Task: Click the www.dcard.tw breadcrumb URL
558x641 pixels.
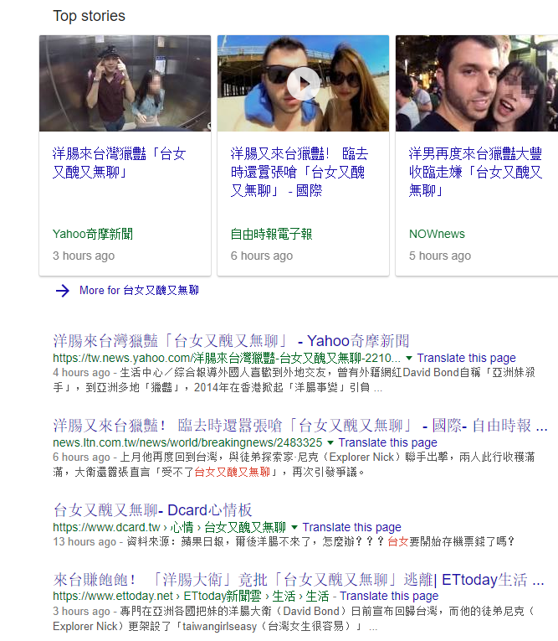Action: point(169,527)
